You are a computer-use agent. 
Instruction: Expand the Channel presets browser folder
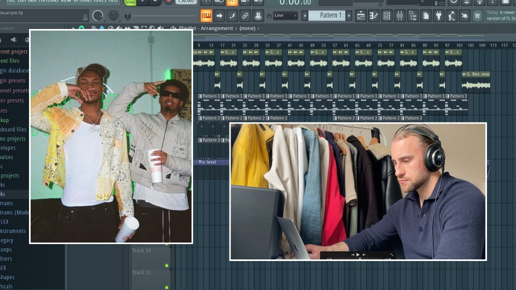click(x=15, y=91)
